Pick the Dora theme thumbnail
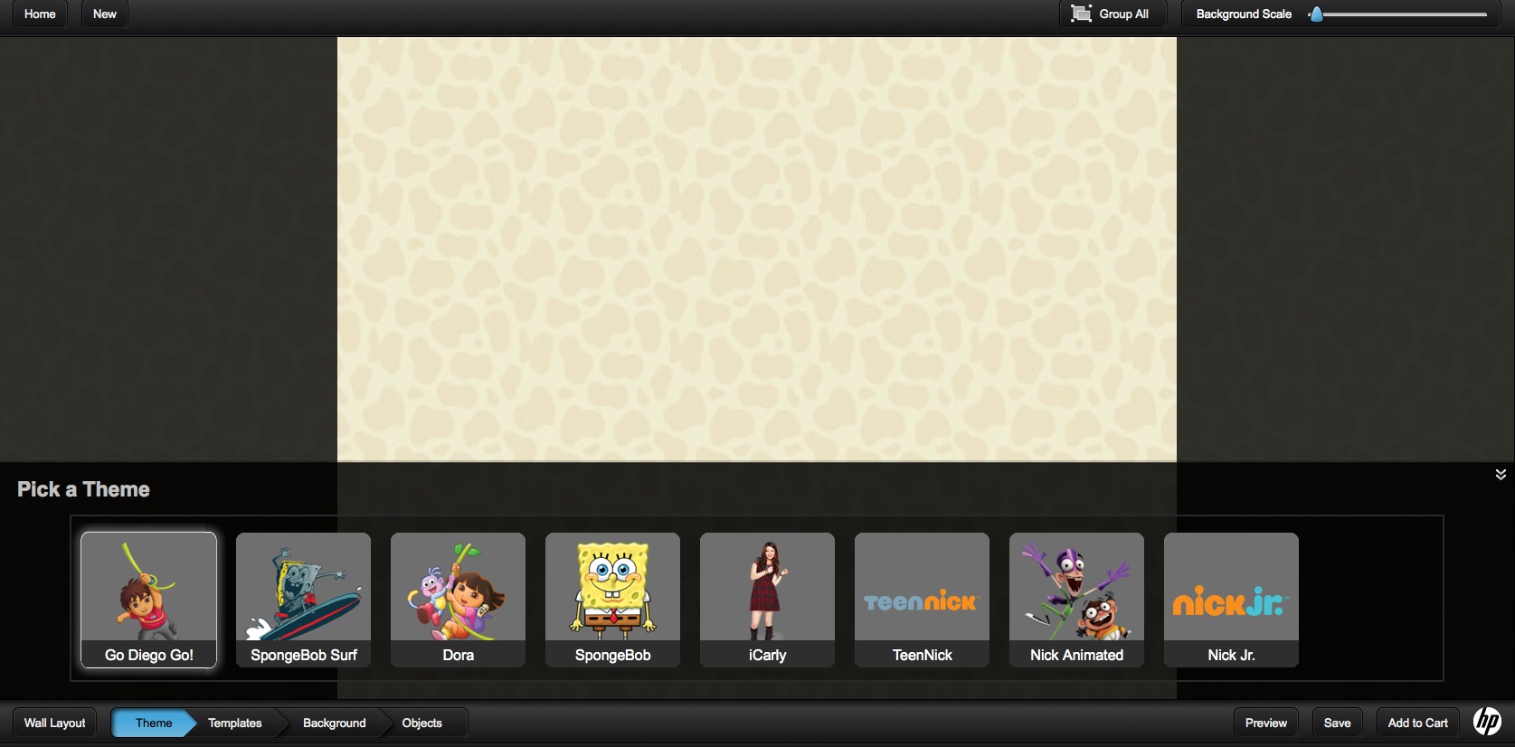Image resolution: width=1515 pixels, height=747 pixels. pyautogui.click(x=458, y=599)
